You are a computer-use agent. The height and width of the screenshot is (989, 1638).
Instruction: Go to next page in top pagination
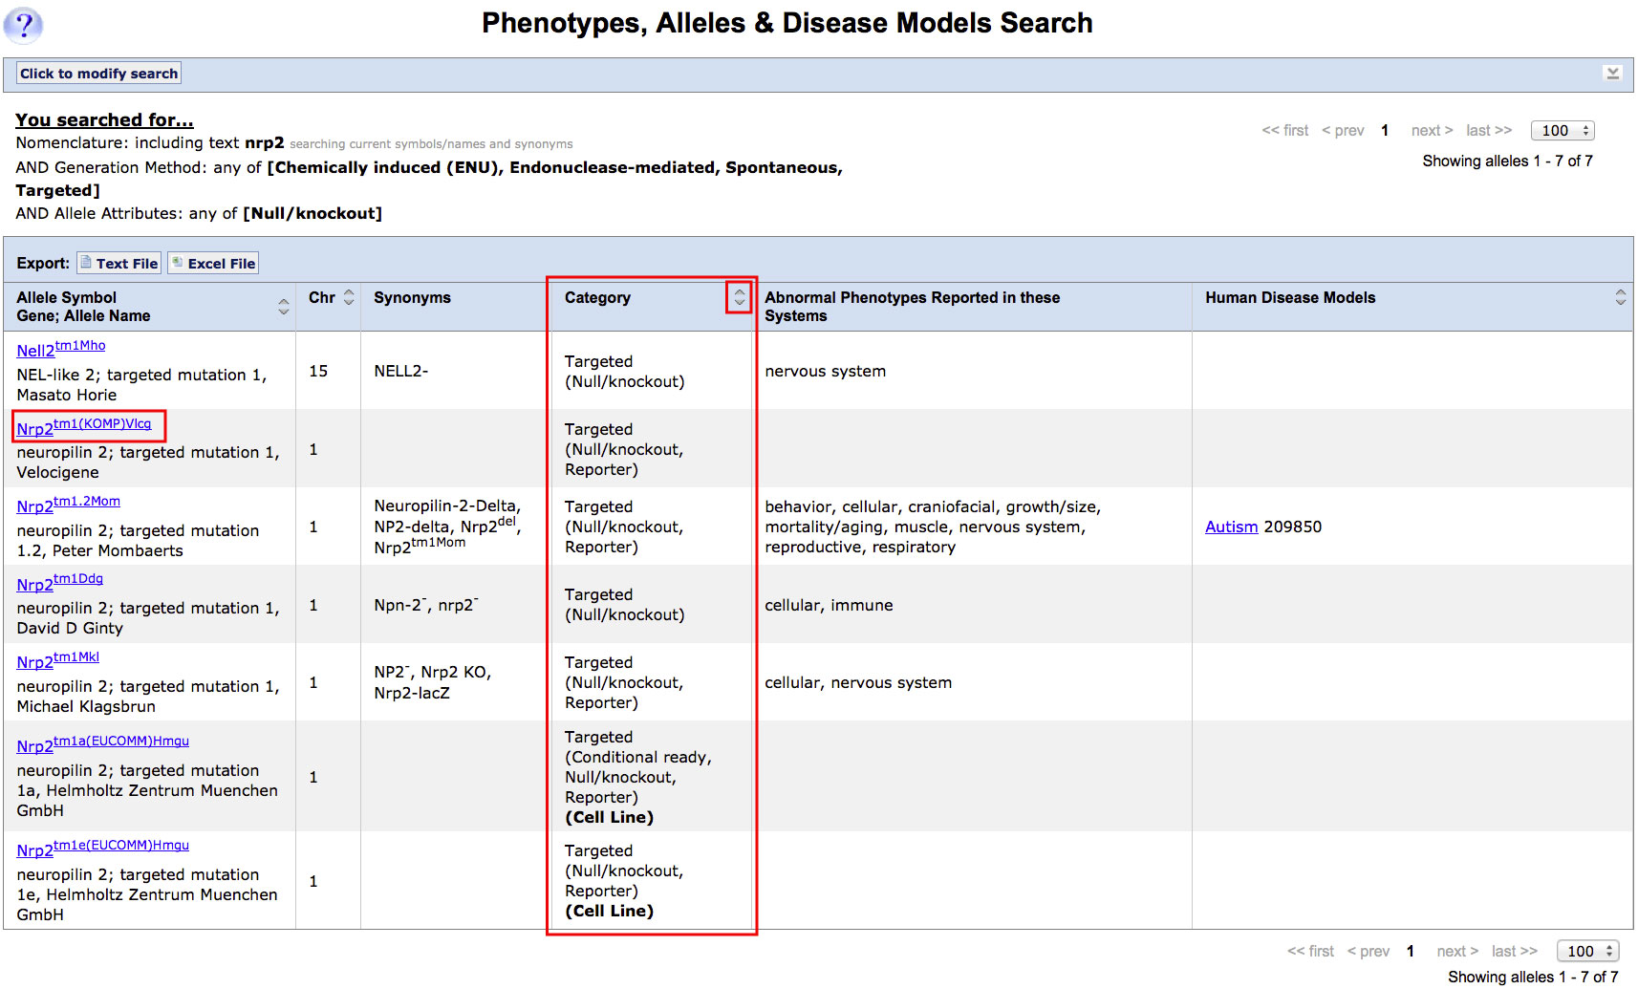(1431, 131)
